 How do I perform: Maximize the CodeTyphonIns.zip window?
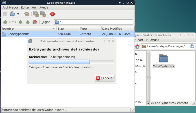coord(127,3)
